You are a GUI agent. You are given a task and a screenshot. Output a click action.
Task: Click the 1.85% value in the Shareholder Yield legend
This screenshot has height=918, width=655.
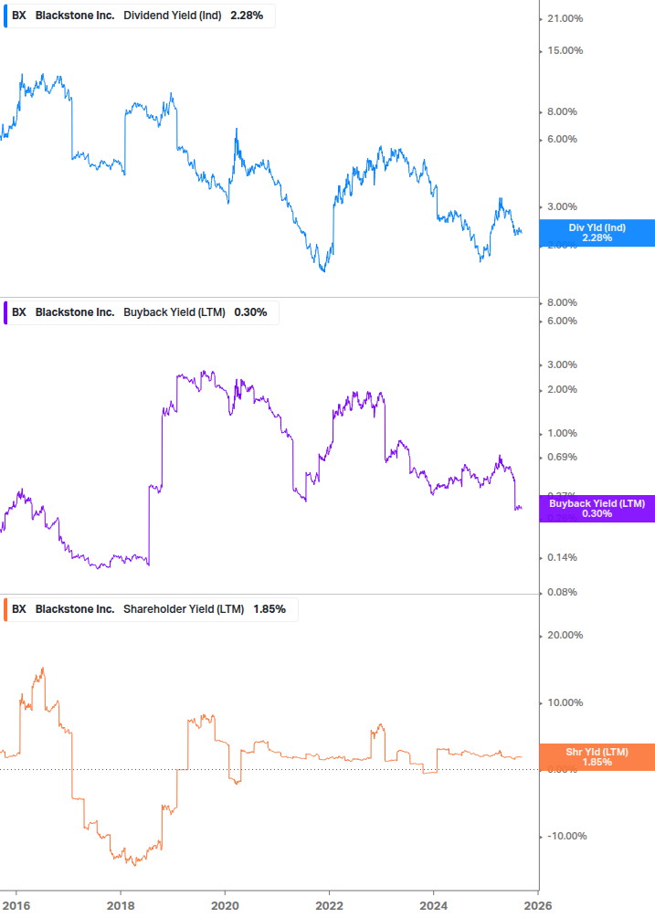coord(269,609)
